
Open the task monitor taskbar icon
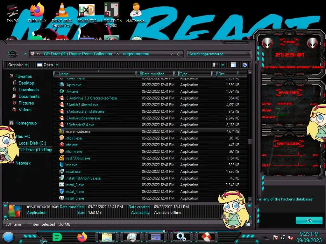click(131, 237)
